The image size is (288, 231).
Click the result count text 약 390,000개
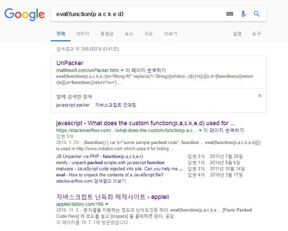[x=88, y=49]
